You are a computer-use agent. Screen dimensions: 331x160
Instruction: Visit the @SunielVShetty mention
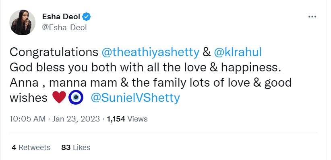click(x=135, y=98)
